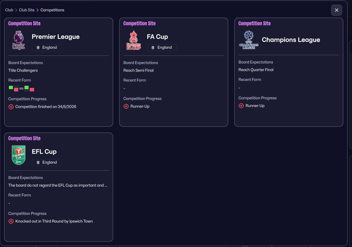Click shield icon in FA Cup England tag
The image size is (352, 247).
point(153,48)
